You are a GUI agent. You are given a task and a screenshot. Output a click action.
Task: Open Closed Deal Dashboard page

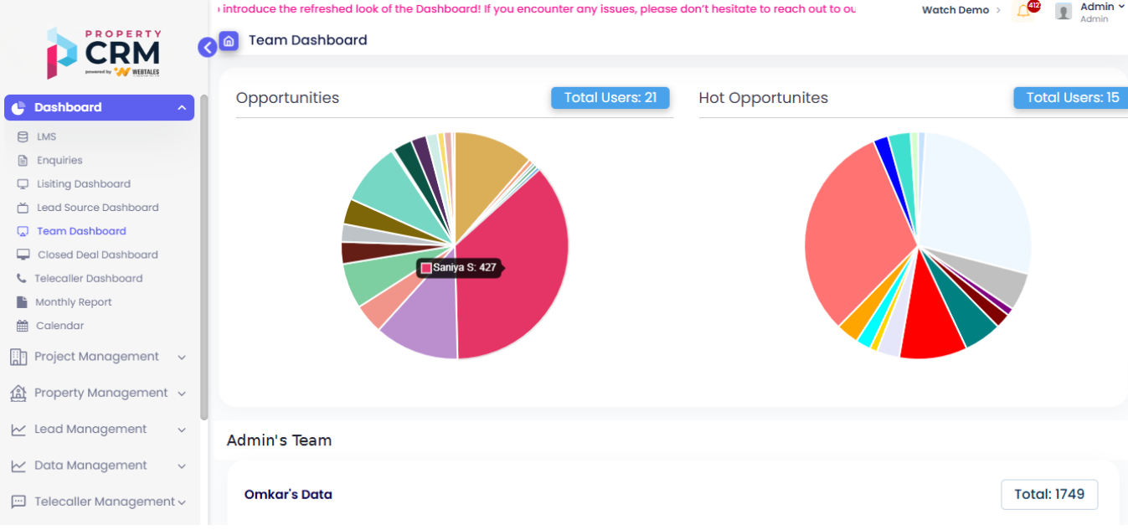pos(97,255)
